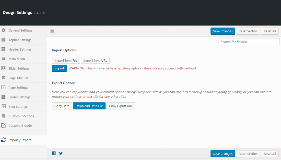Select the Main Menu section

tap(23, 59)
